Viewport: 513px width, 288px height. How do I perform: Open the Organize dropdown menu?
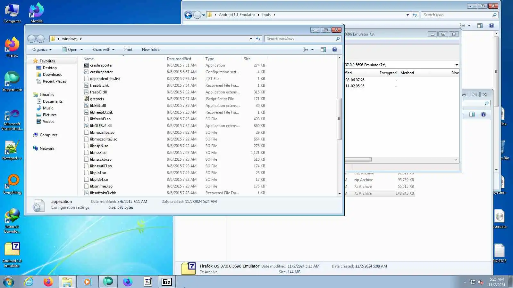pyautogui.click(x=42, y=50)
